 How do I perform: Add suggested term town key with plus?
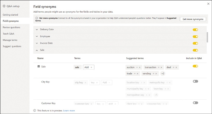(x=165, y=89)
